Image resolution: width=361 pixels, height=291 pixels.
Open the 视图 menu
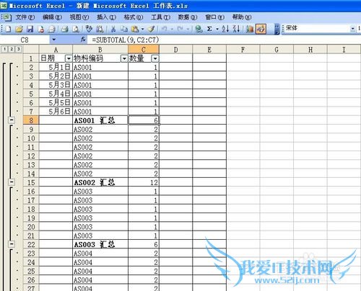(79, 17)
